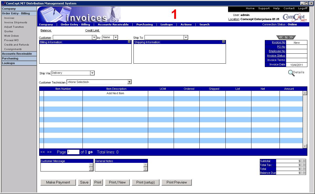315x194 pixels.
Task: Click the N new-invoice navigation icon
Action: [x=286, y=37]
